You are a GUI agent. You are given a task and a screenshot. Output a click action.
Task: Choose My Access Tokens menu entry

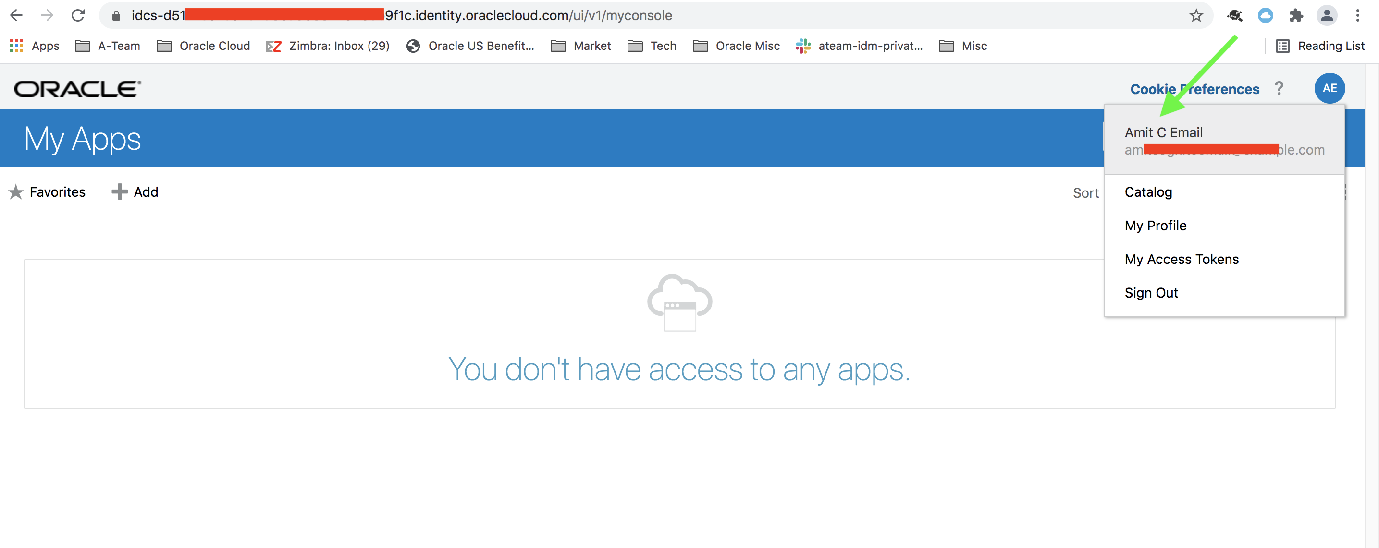click(1182, 259)
